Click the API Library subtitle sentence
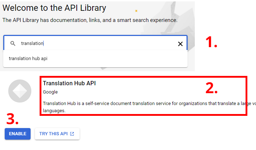 click(x=90, y=20)
